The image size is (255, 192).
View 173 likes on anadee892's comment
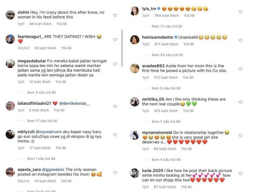165,78
